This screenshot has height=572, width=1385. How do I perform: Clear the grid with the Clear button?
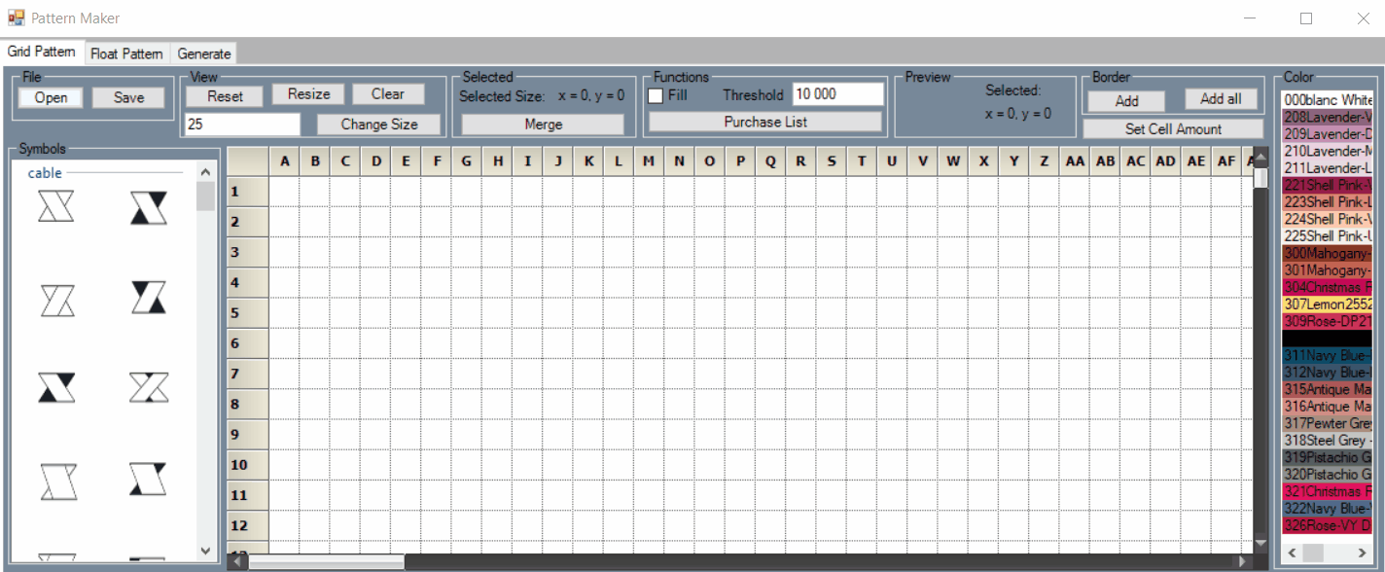click(x=387, y=94)
